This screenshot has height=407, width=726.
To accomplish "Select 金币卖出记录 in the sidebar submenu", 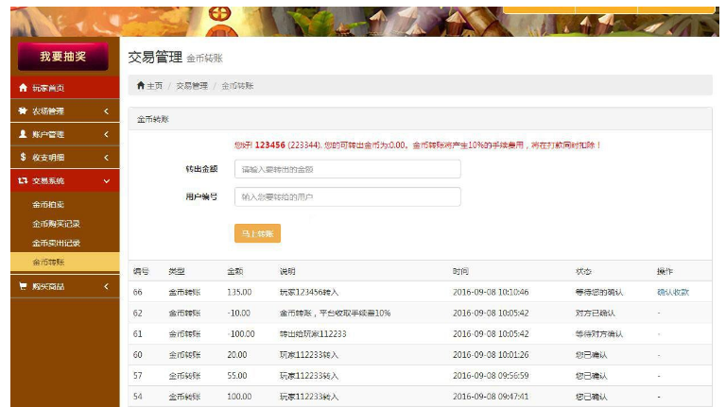I will (x=56, y=244).
